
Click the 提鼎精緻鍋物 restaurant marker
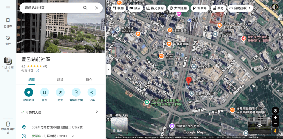(232, 110)
